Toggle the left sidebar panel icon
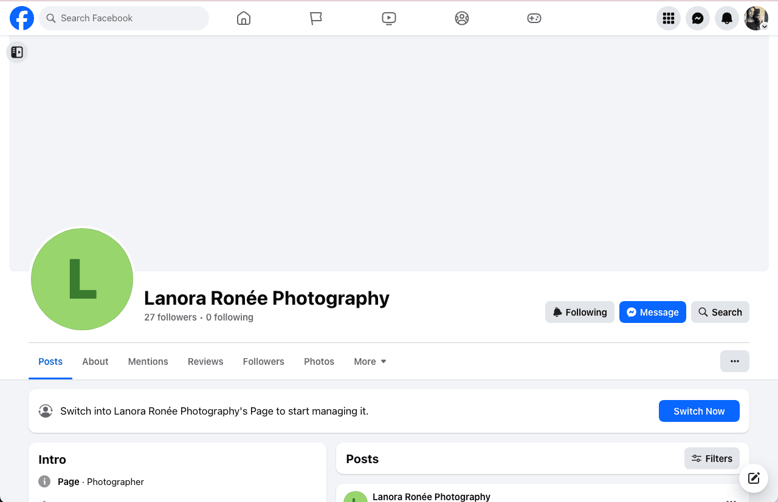The width and height of the screenshot is (778, 502). pyautogui.click(x=17, y=52)
